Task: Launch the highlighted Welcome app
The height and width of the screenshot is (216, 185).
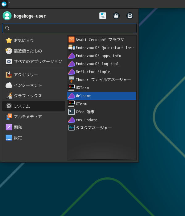Action: pos(102,96)
